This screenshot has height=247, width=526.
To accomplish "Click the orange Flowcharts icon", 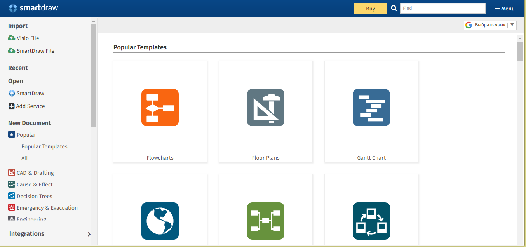I will point(160,108).
